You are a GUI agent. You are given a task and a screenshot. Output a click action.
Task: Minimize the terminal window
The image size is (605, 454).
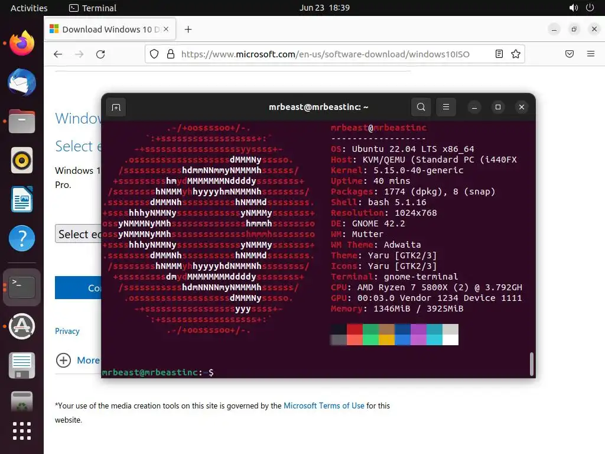coord(474,107)
